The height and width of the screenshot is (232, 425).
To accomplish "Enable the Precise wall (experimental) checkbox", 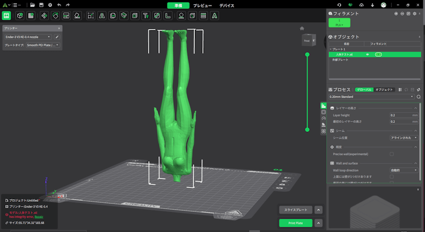I will [392, 154].
